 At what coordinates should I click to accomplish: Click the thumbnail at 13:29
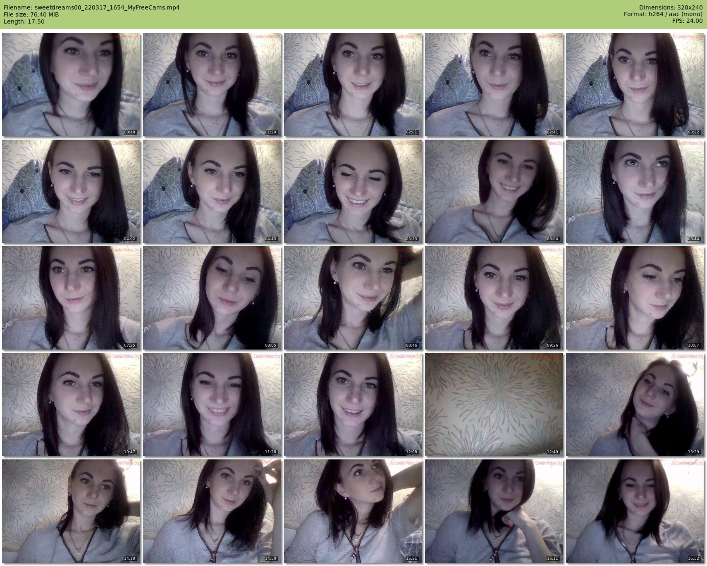(635, 404)
